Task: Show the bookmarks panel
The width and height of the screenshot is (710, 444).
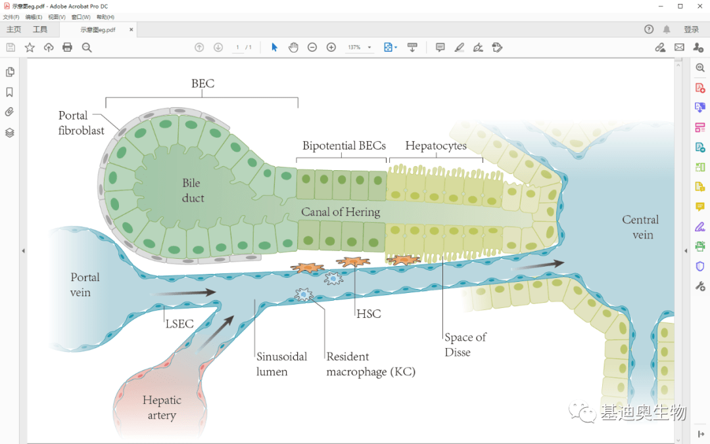Action: [x=9, y=93]
